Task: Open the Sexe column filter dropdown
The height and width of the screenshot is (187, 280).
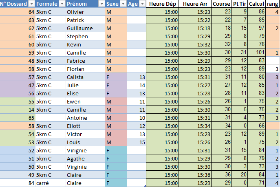Action: 123,4
